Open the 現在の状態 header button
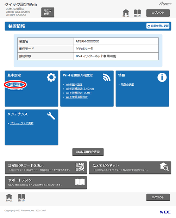Viewport: 176px width, 218px height. pyautogui.click(x=48, y=12)
